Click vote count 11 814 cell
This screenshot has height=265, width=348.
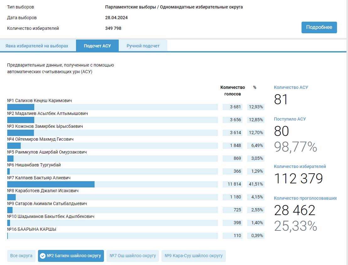pyautogui.click(x=232, y=184)
